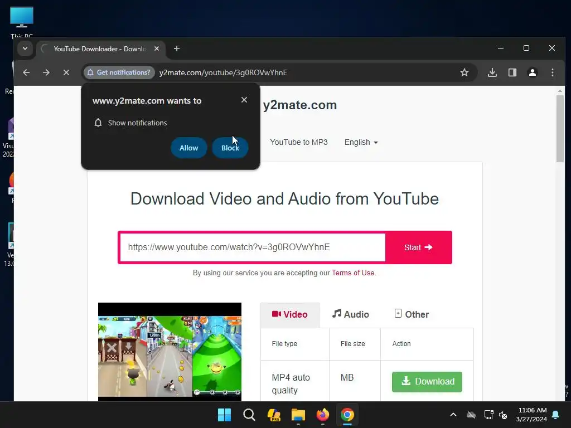Close the YouTube Downloader tab
This screenshot has height=428, width=571.
tap(157, 48)
